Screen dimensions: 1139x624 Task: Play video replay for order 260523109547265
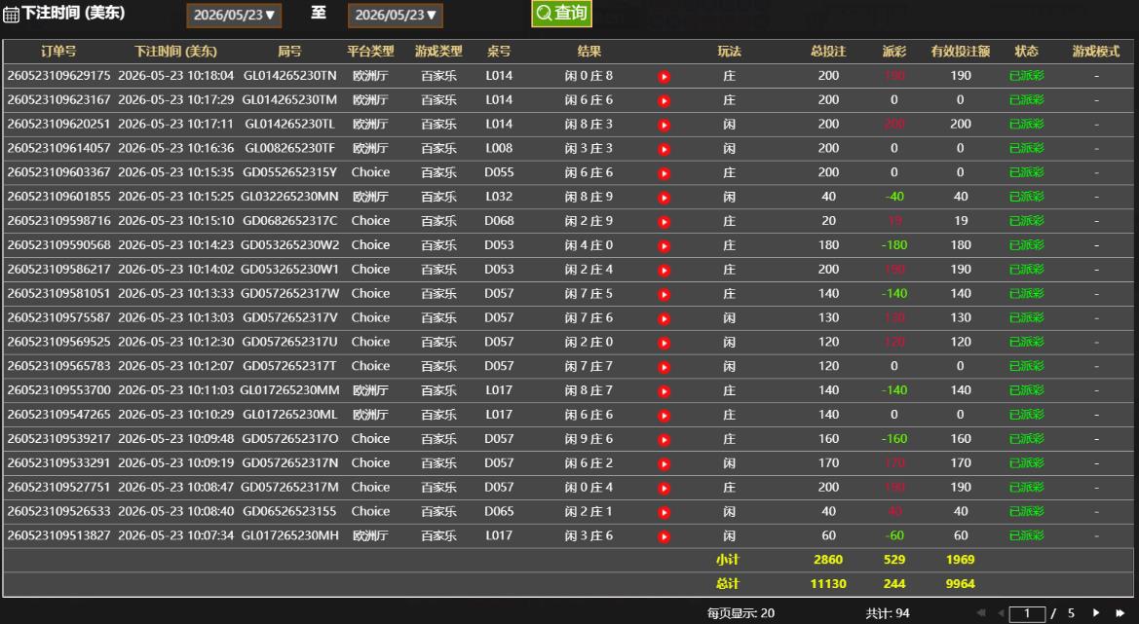tap(664, 415)
